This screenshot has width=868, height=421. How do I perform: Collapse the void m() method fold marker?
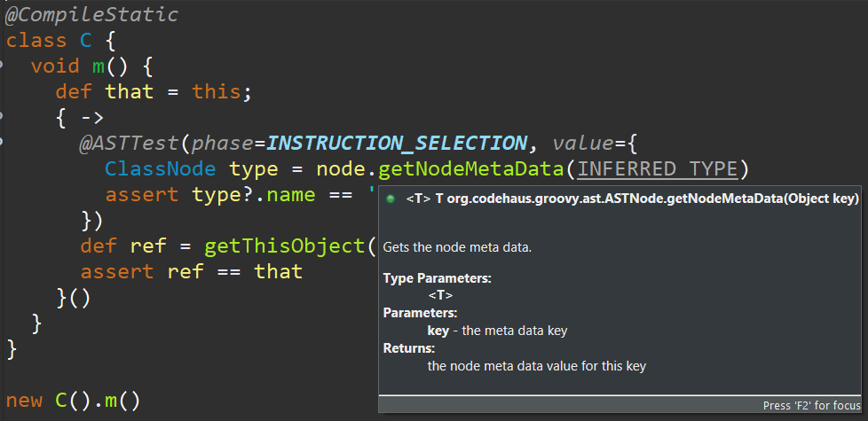pos(3,66)
